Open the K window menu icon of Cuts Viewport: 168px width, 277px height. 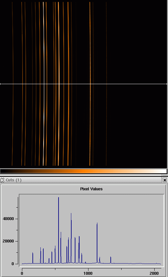tap(2, 180)
